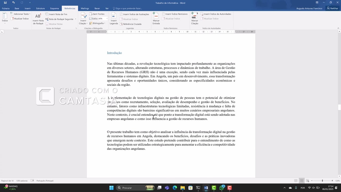Switch to Web Layout view
Screen dimensions: 341x192
[x=307, y=181]
